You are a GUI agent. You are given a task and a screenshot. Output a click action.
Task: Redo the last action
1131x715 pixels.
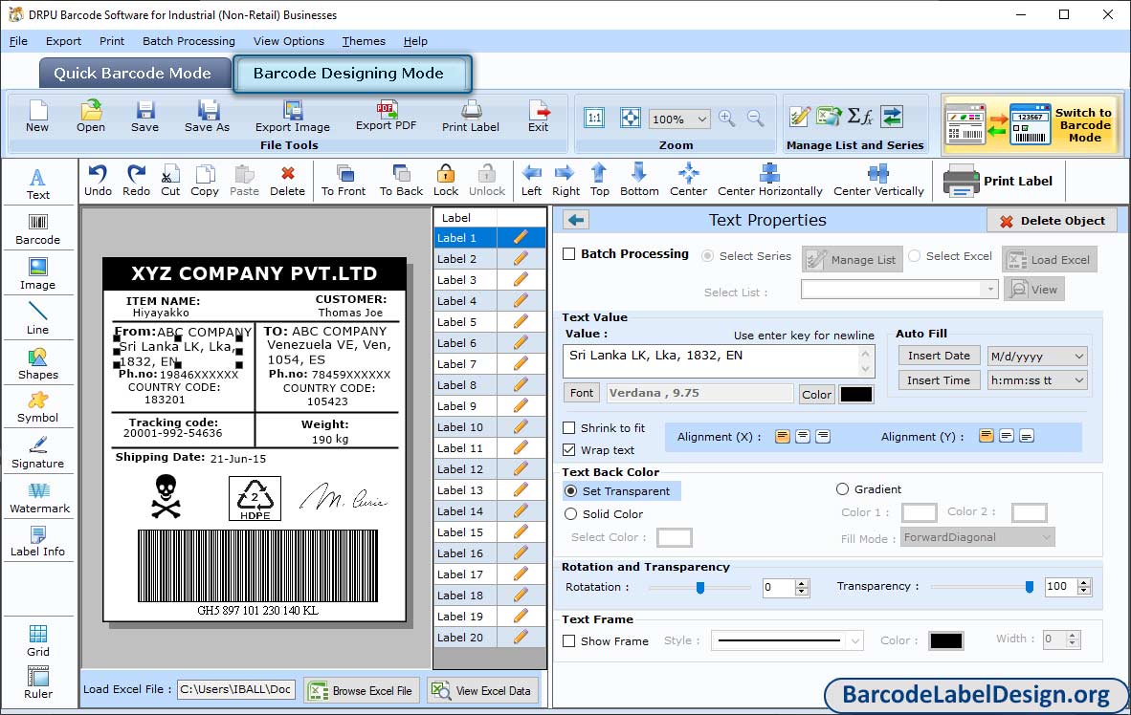point(136,181)
